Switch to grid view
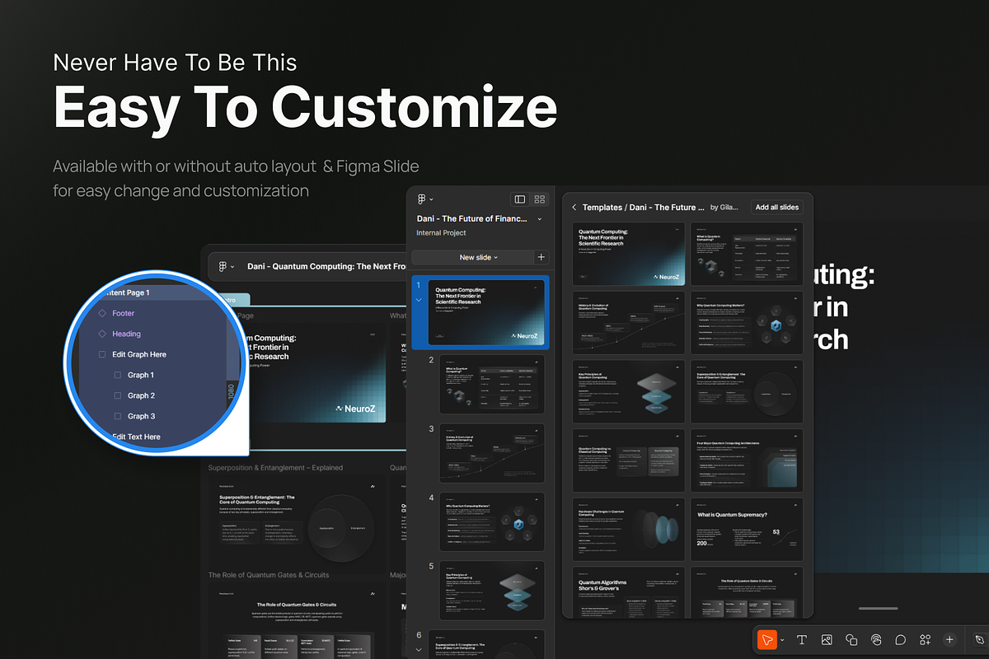The image size is (989, 659). coord(540,199)
